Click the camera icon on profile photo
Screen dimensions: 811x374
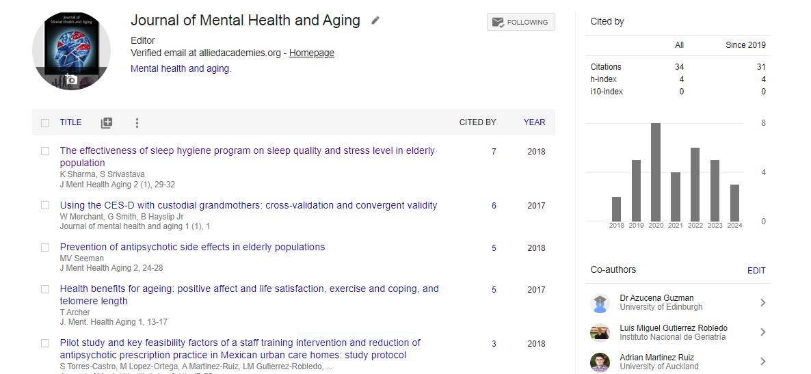(71, 79)
